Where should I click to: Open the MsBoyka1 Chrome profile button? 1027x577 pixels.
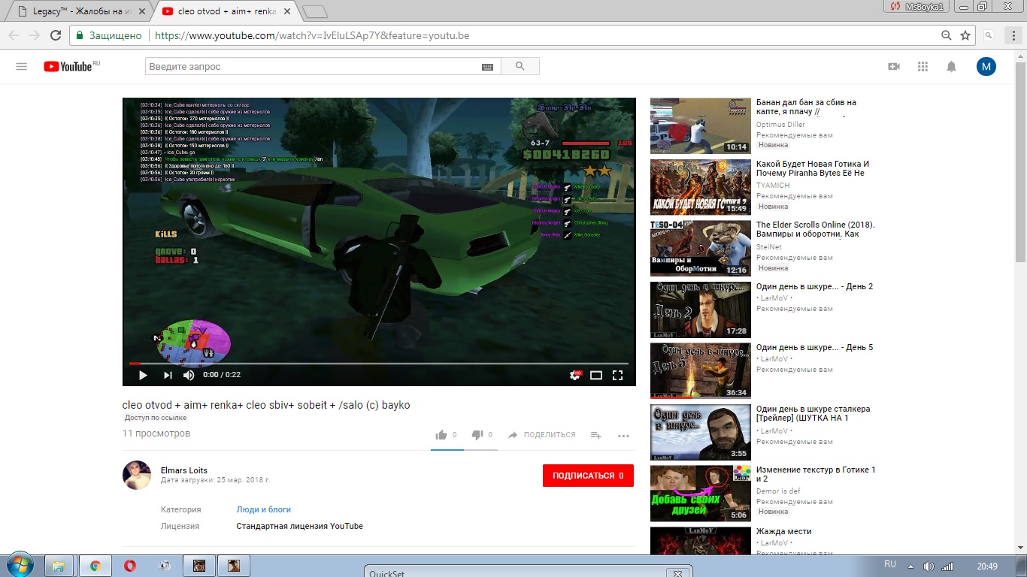[x=918, y=6]
